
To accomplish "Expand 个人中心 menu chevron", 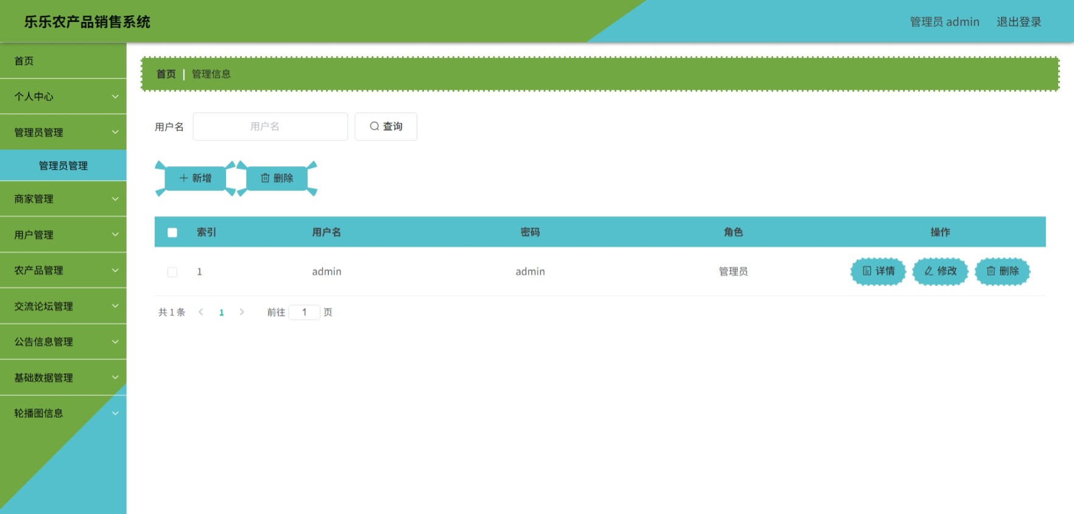I will (115, 96).
